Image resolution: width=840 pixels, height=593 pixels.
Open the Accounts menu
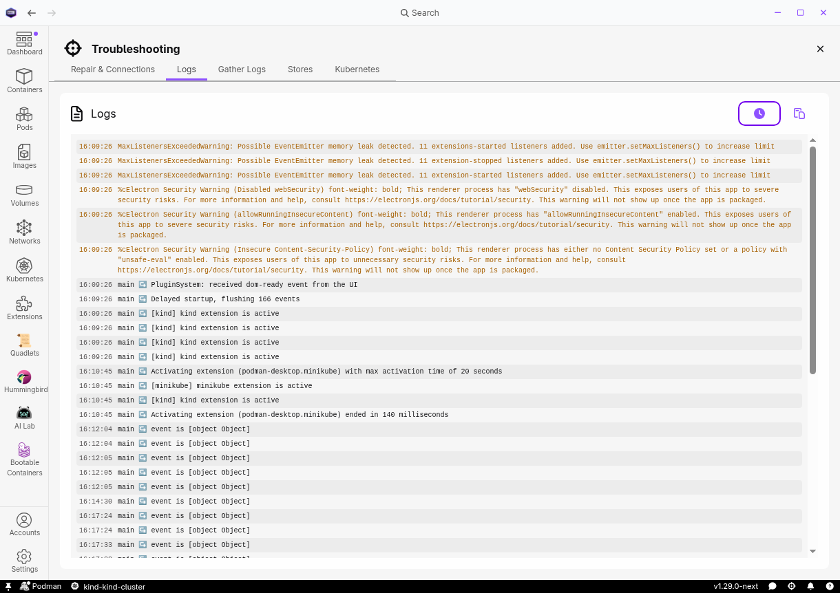24,524
